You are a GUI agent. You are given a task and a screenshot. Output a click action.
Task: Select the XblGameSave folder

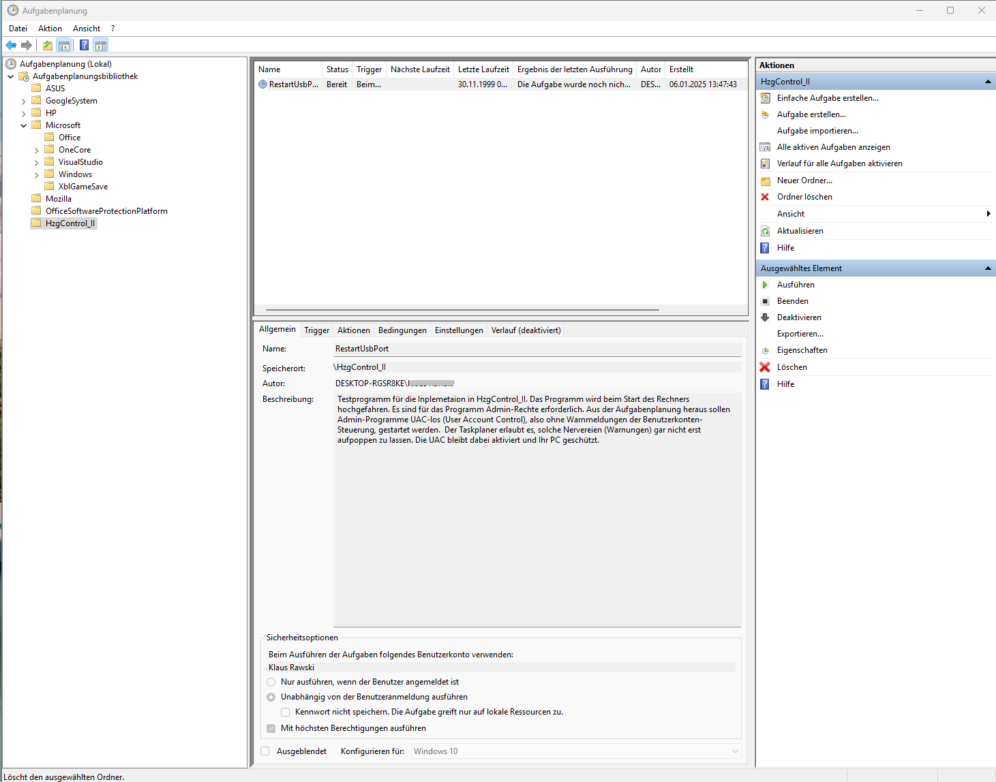[x=83, y=187]
